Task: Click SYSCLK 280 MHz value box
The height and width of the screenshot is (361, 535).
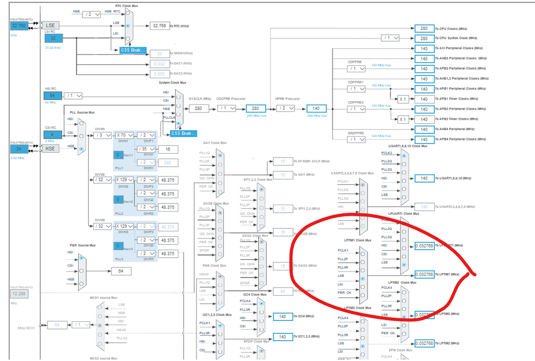Action: point(198,109)
